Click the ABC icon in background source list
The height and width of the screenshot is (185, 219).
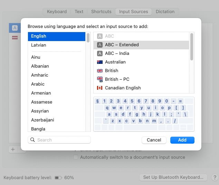tap(15, 28)
